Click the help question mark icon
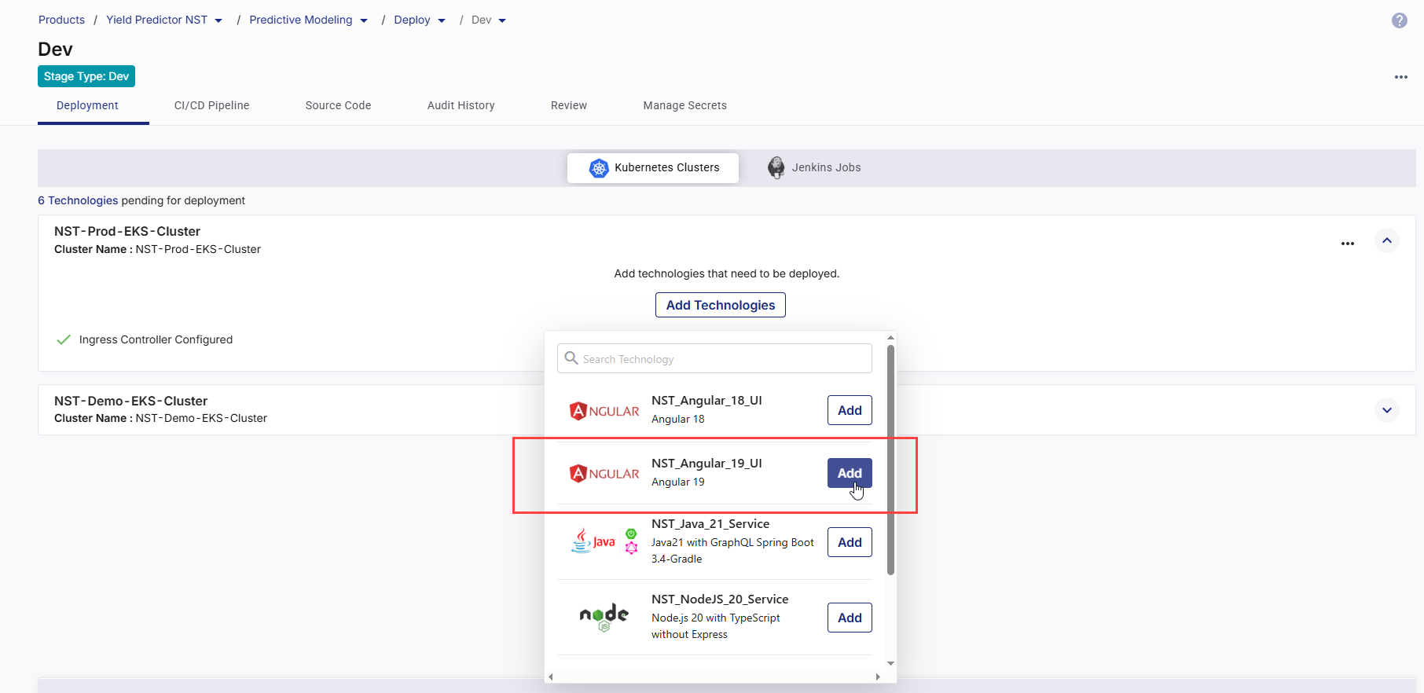Viewport: 1424px width, 693px height. [1399, 20]
